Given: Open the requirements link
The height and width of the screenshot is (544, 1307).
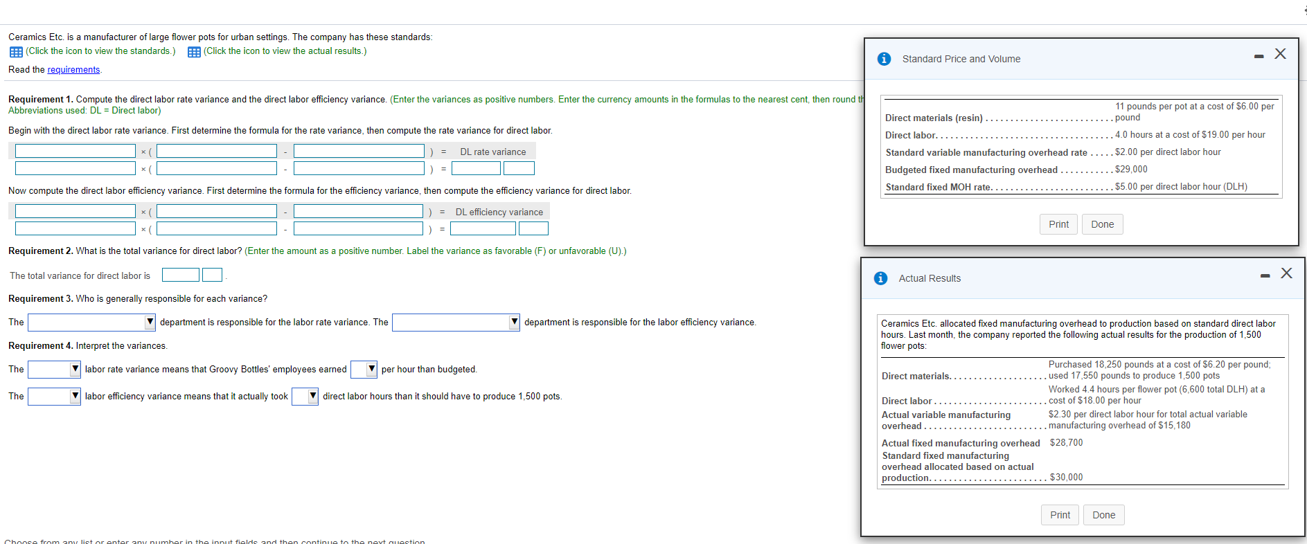Looking at the screenshot, I should [x=73, y=70].
